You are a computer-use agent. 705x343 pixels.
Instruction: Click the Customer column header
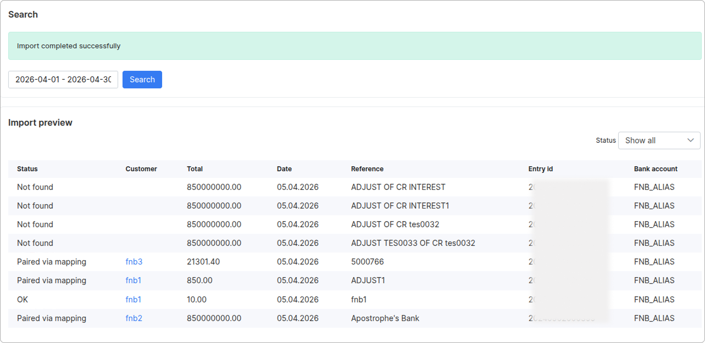click(x=141, y=169)
